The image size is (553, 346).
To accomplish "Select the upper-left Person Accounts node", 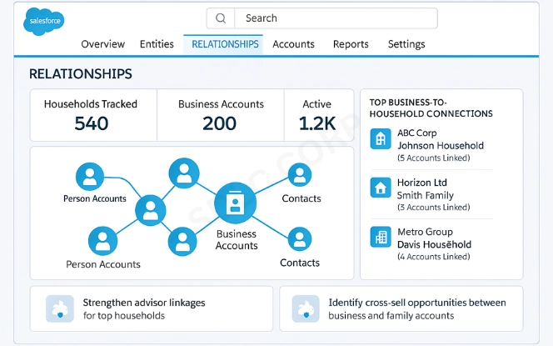I will (x=88, y=176).
